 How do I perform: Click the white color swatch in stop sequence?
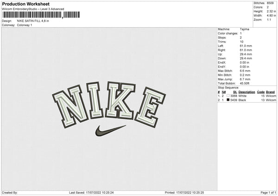tap(228, 96)
